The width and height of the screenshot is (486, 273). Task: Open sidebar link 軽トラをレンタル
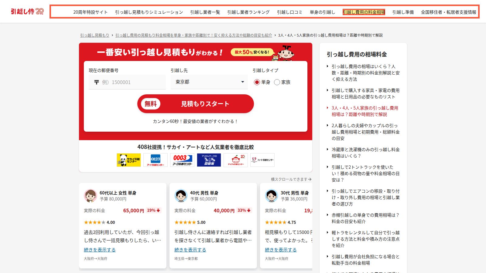[x=365, y=239]
